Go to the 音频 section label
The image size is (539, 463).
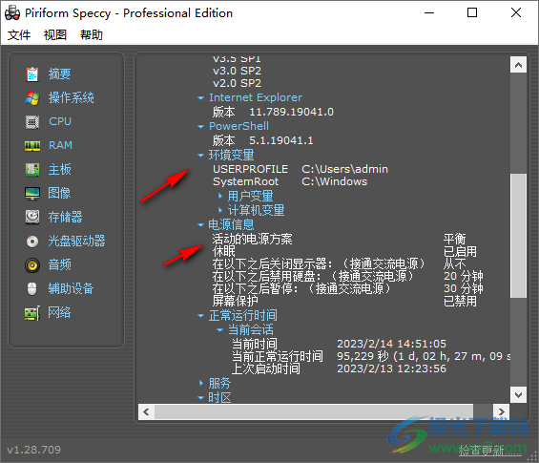tap(60, 264)
